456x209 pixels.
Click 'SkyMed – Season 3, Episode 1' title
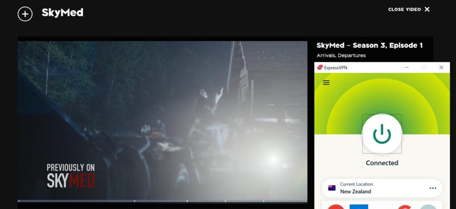tap(369, 45)
